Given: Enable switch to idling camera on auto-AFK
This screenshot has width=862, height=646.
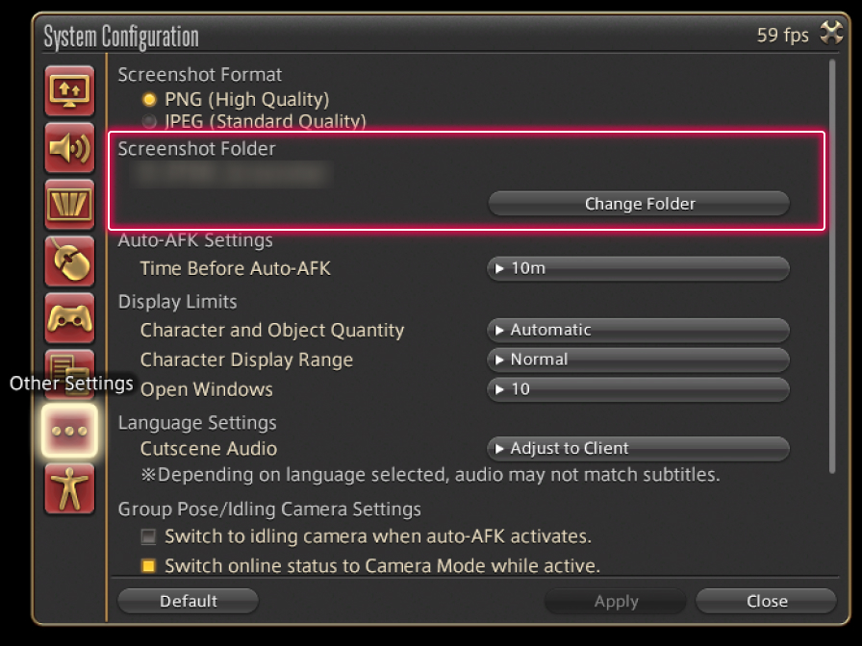Looking at the screenshot, I should 149,536.
